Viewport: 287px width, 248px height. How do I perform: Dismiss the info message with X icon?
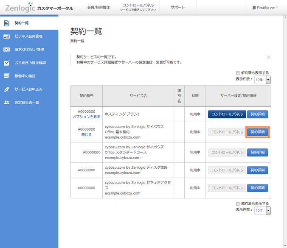[x=268, y=57]
